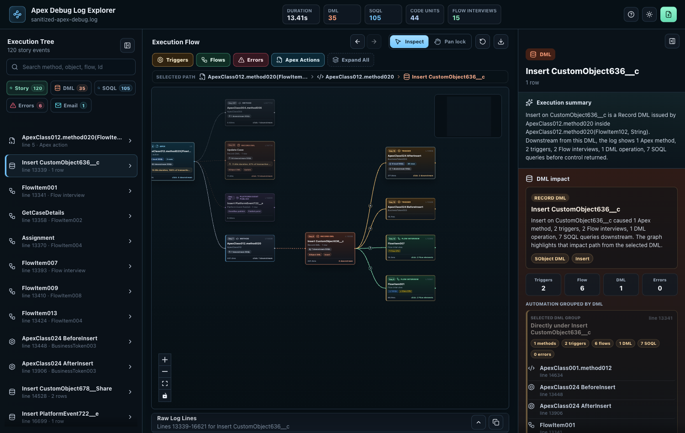Click the Errors 0 stat card
Screen dimensions: 685x433
(x=660, y=285)
